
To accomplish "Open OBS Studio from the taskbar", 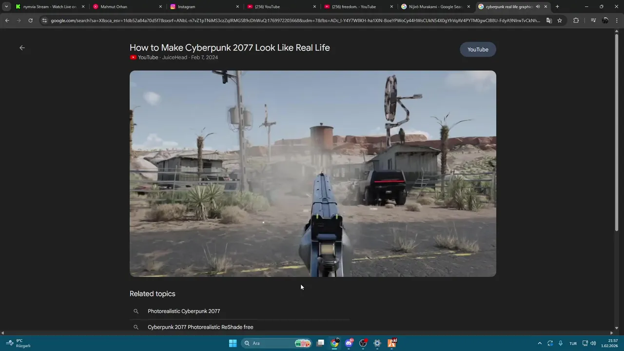I will [363, 343].
